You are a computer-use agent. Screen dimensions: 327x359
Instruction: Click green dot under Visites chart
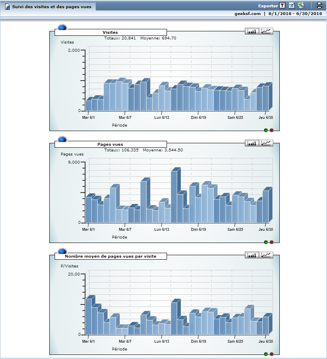pyautogui.click(x=266, y=130)
